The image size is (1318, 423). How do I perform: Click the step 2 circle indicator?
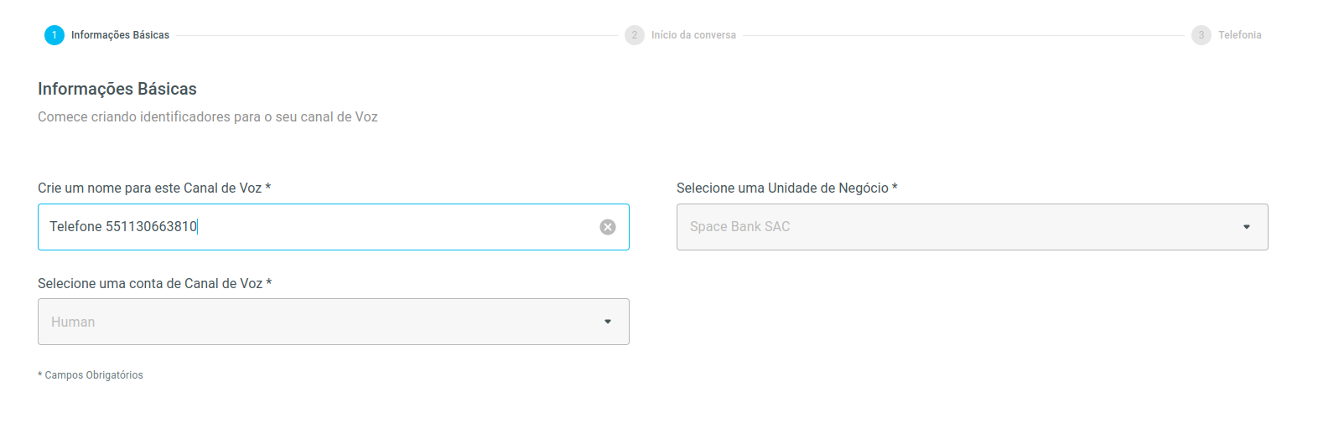(x=635, y=35)
